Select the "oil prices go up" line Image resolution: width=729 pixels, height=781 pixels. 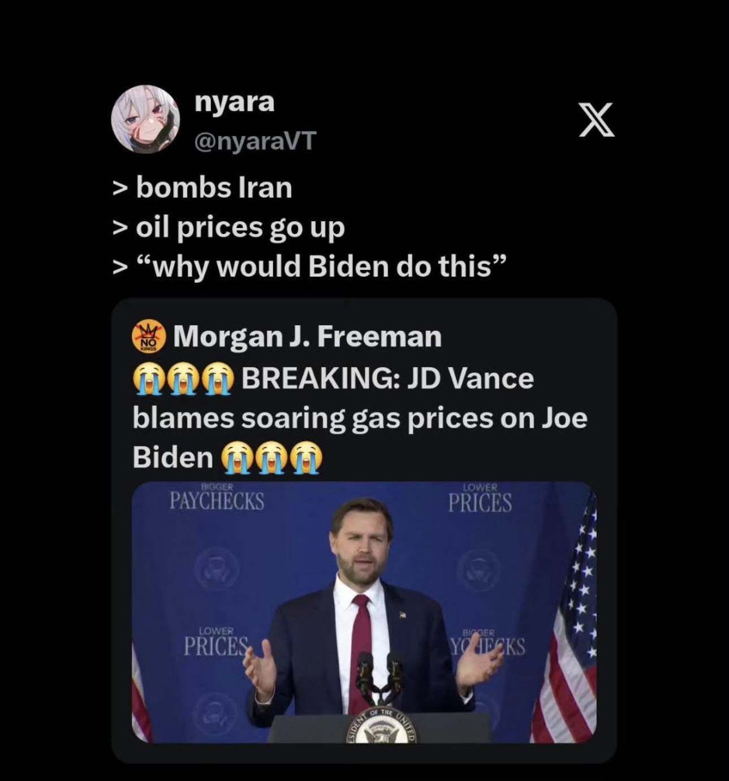click(x=228, y=227)
